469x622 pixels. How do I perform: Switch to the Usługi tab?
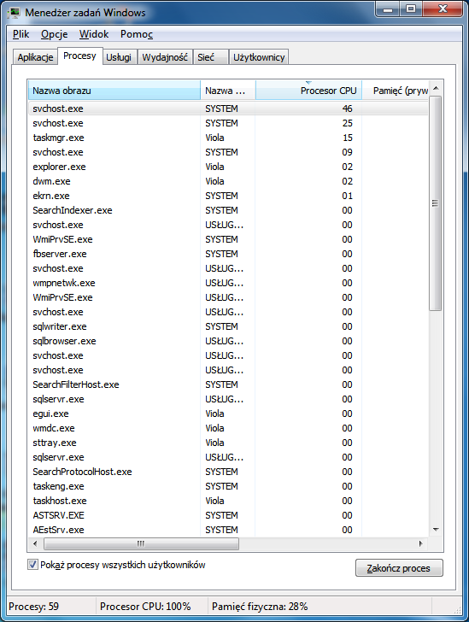[x=119, y=57]
